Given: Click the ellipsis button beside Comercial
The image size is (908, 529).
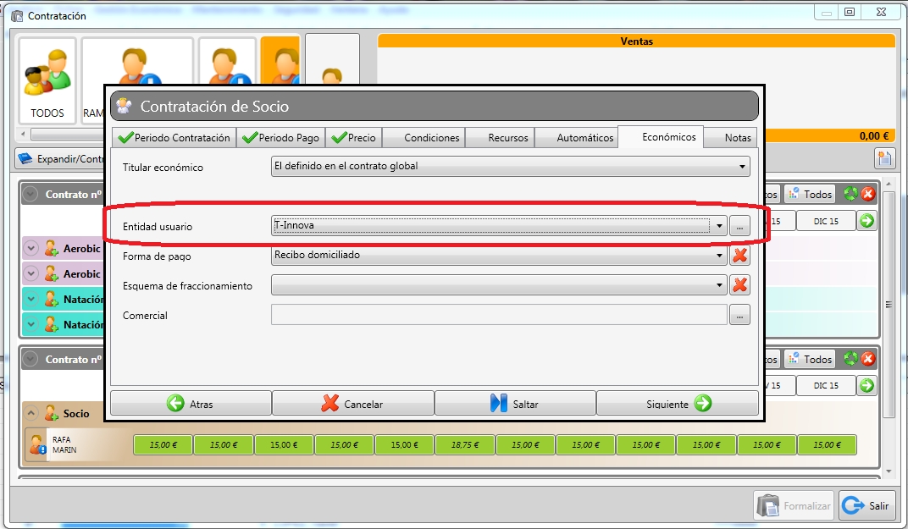Looking at the screenshot, I should pos(739,315).
